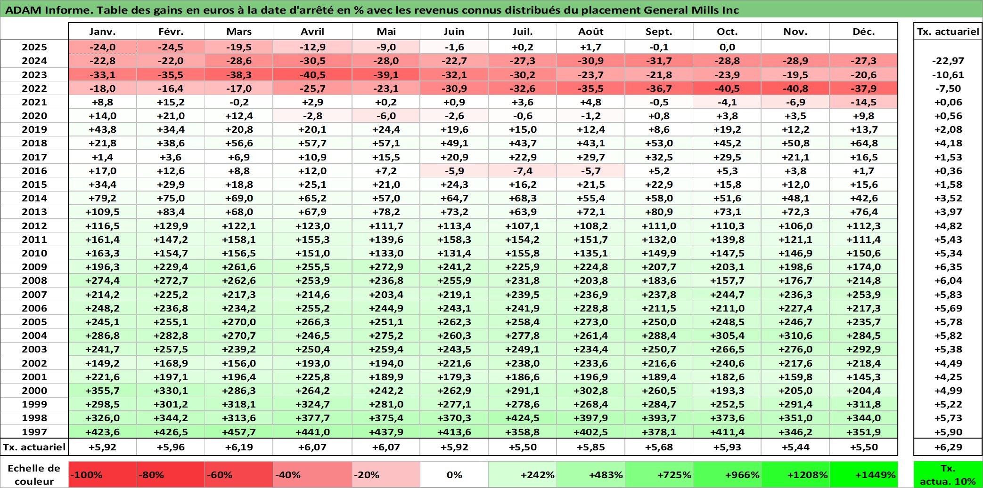
Task: Click the +483% green swatch
Action: [x=590, y=474]
